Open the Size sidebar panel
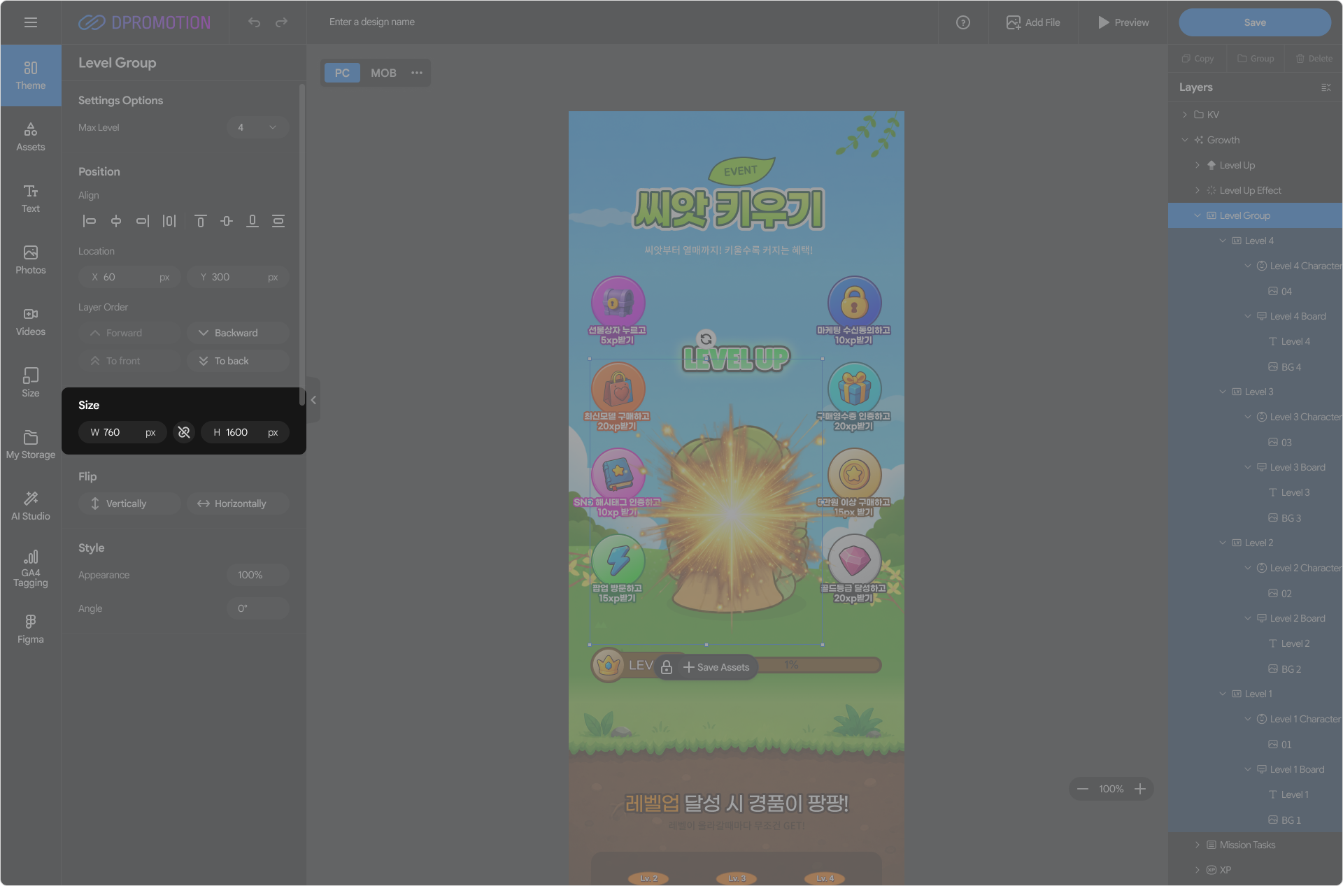 coord(31,383)
